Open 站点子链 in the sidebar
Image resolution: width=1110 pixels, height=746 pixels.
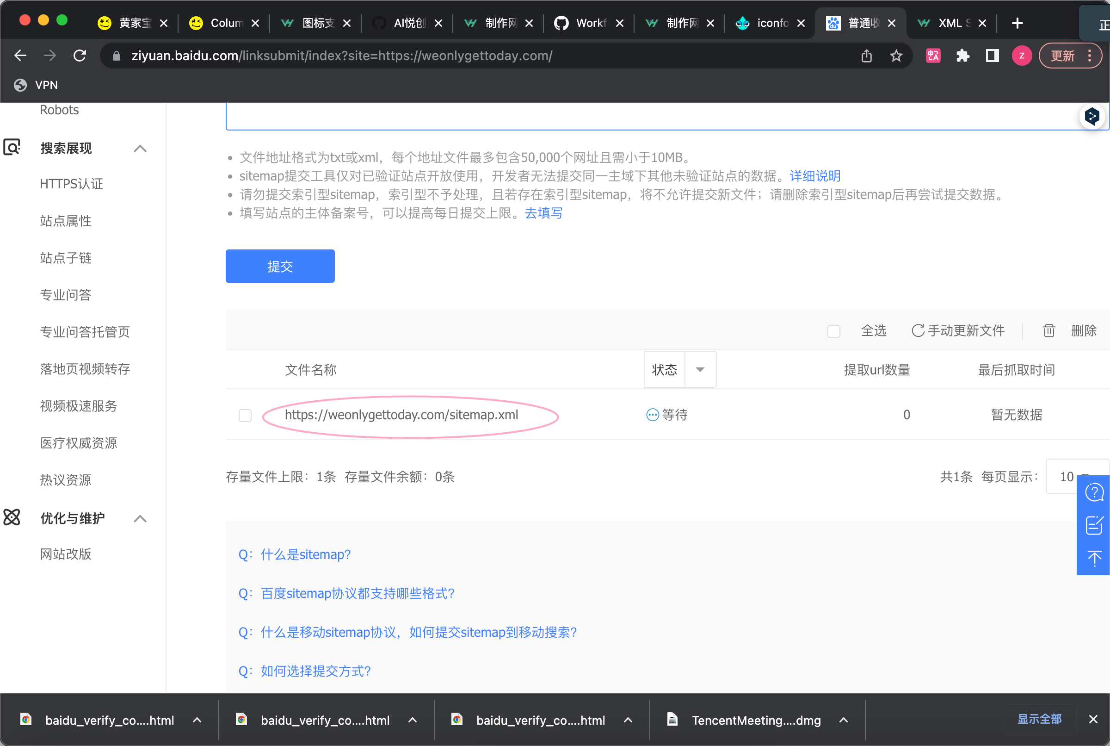click(66, 258)
